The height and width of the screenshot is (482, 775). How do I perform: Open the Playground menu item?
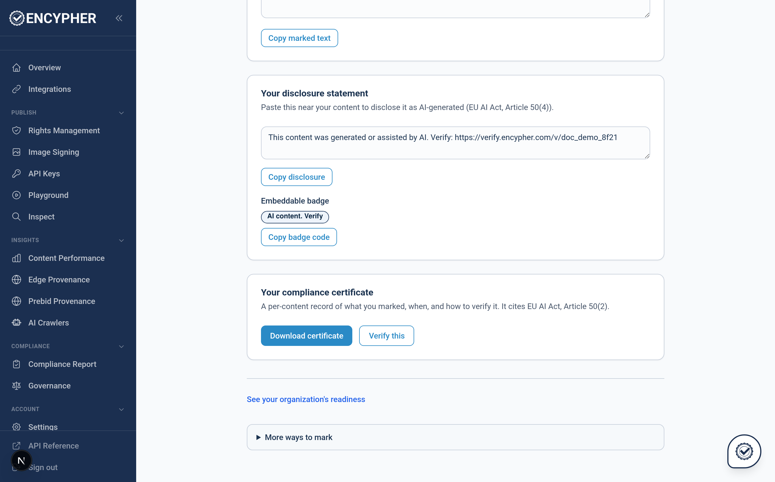coord(48,195)
